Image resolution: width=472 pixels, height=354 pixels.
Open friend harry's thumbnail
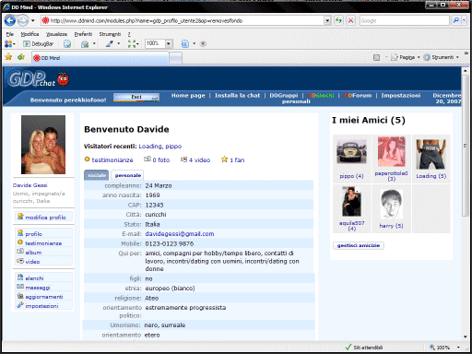point(391,204)
